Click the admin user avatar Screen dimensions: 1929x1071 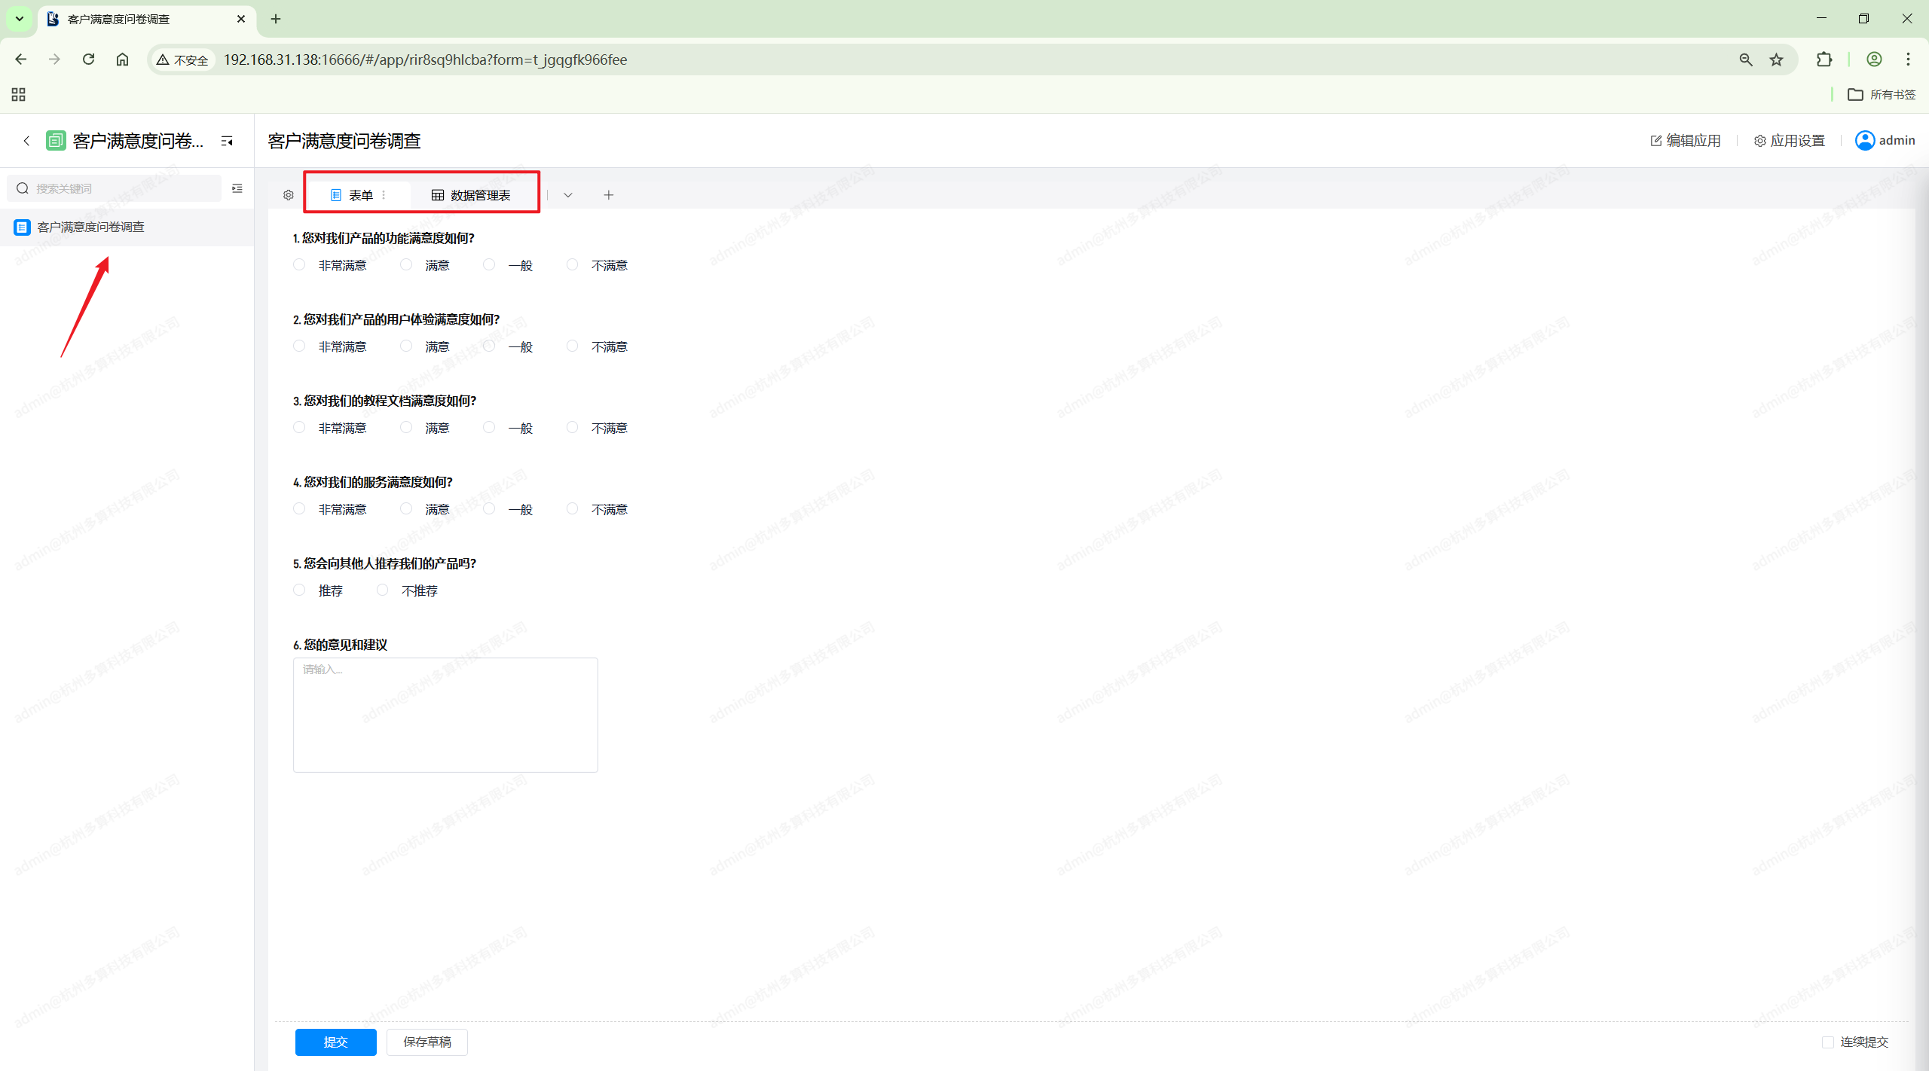tap(1865, 141)
